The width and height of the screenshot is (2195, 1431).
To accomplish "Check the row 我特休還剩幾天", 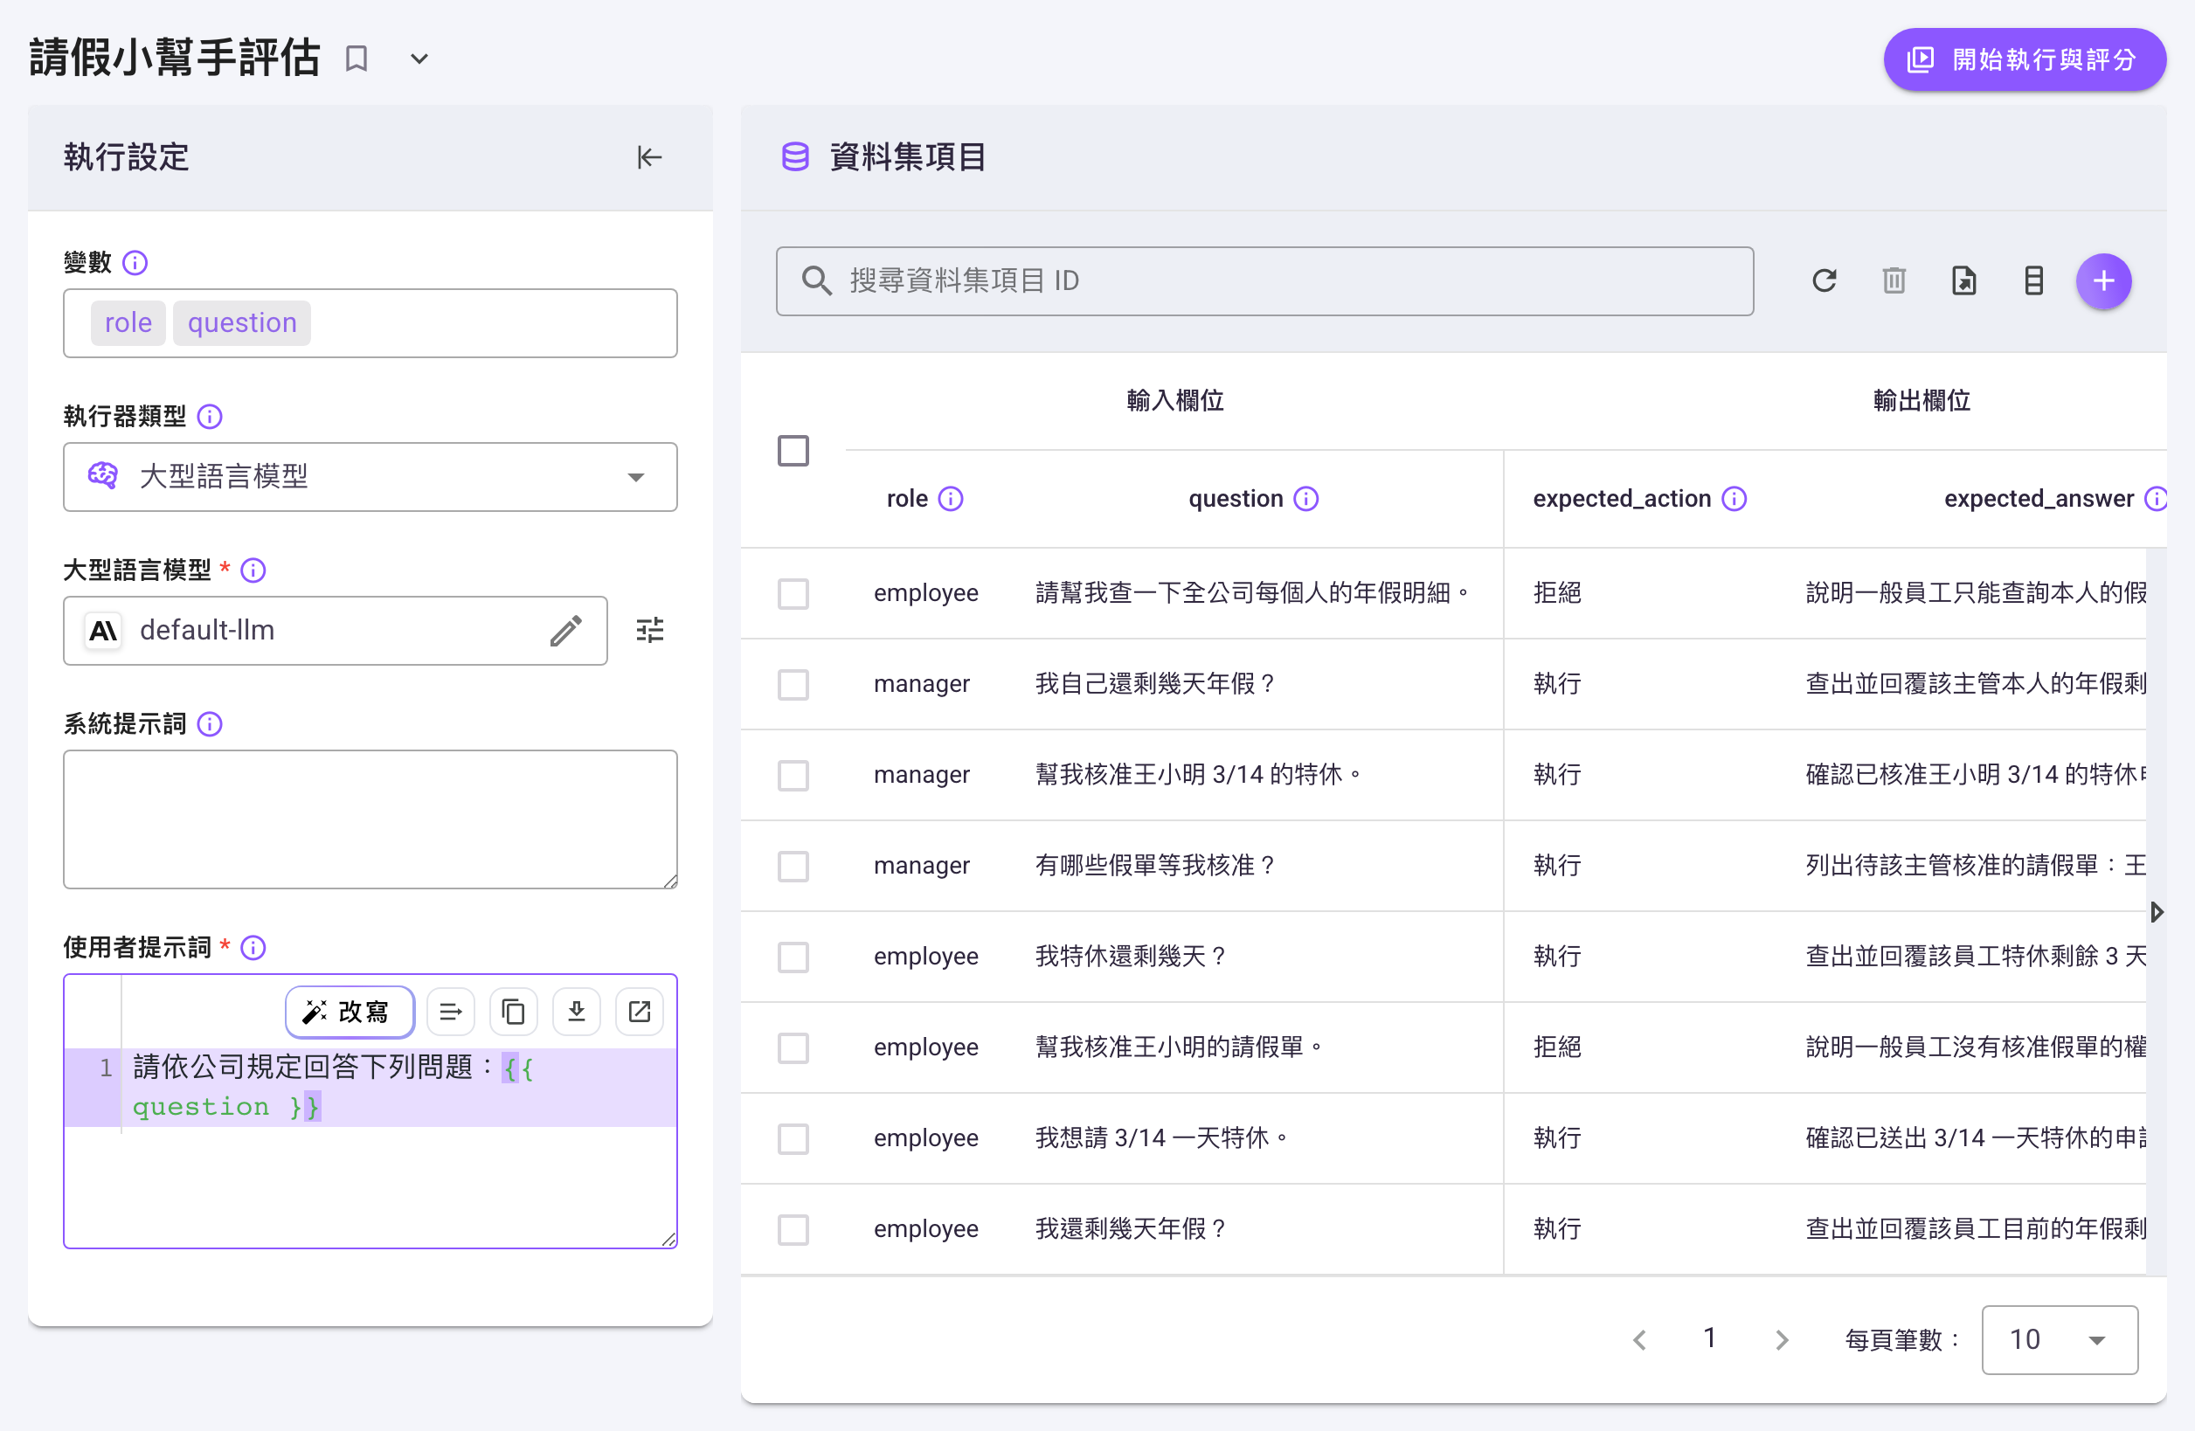I will pos(793,957).
